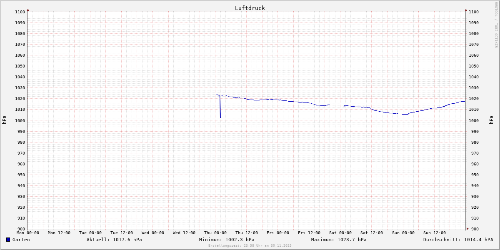This screenshot has height=250, width=500.
Task: Click the 900 value on the left axis
Action: 22,229
